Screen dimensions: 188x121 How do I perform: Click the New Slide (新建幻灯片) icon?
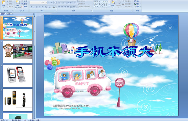(18, 2)
